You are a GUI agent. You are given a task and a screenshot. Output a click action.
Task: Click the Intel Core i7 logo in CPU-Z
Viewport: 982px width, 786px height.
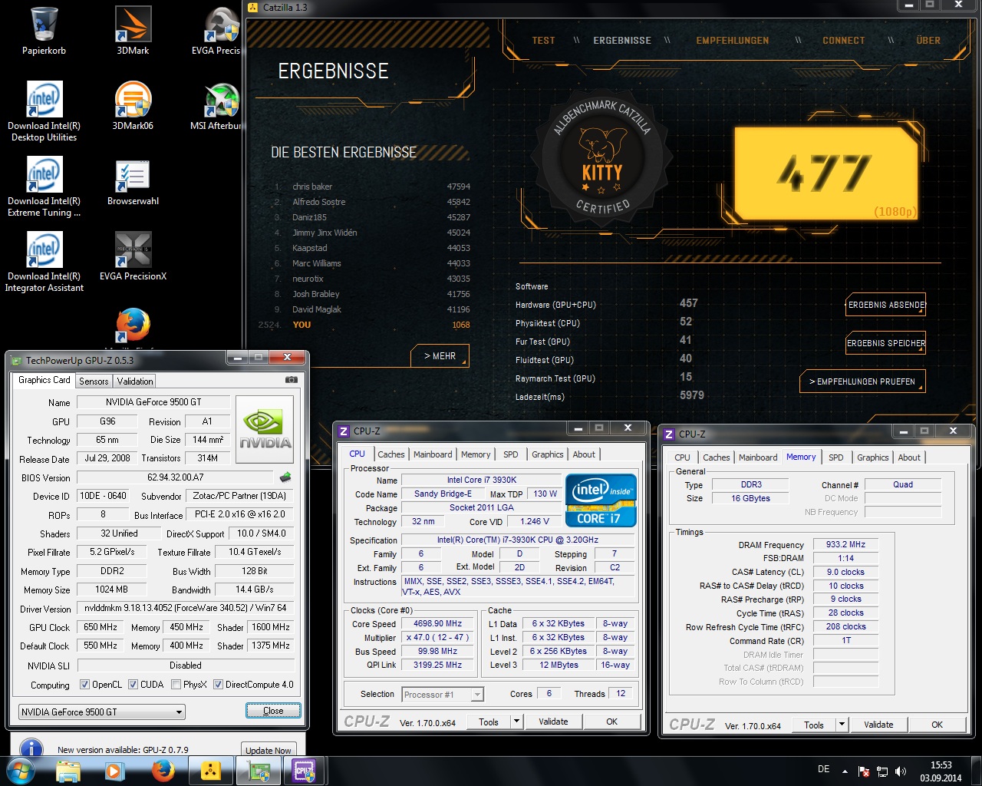click(601, 500)
